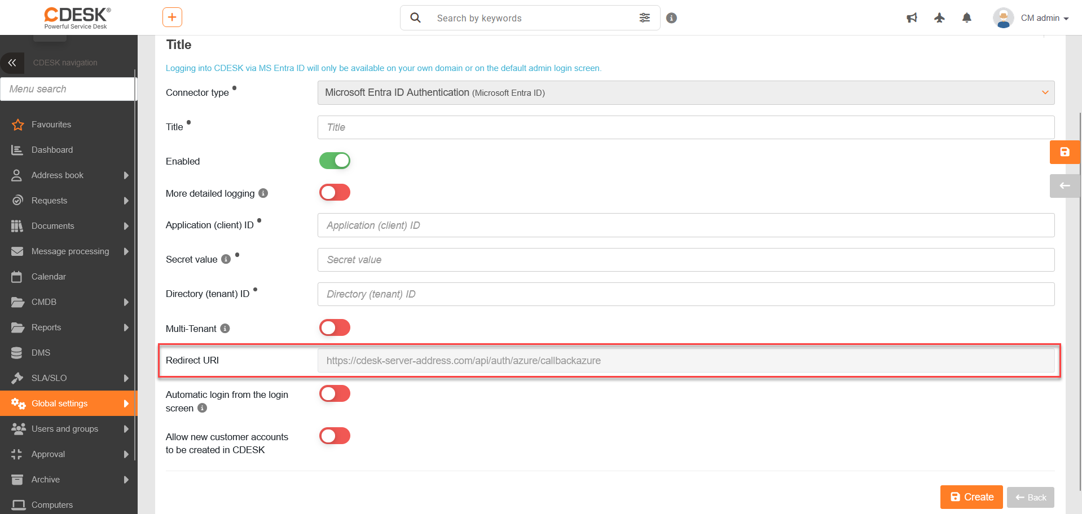Expand CMDB submenu arrow
Viewport: 1082px width, 514px height.
(x=126, y=302)
